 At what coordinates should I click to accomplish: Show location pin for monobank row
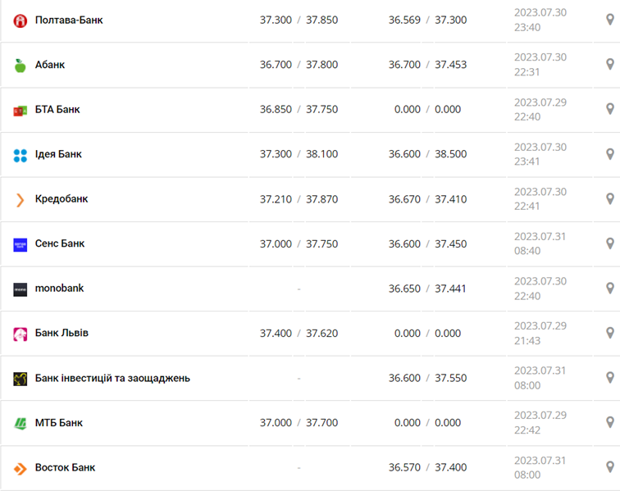click(x=609, y=288)
